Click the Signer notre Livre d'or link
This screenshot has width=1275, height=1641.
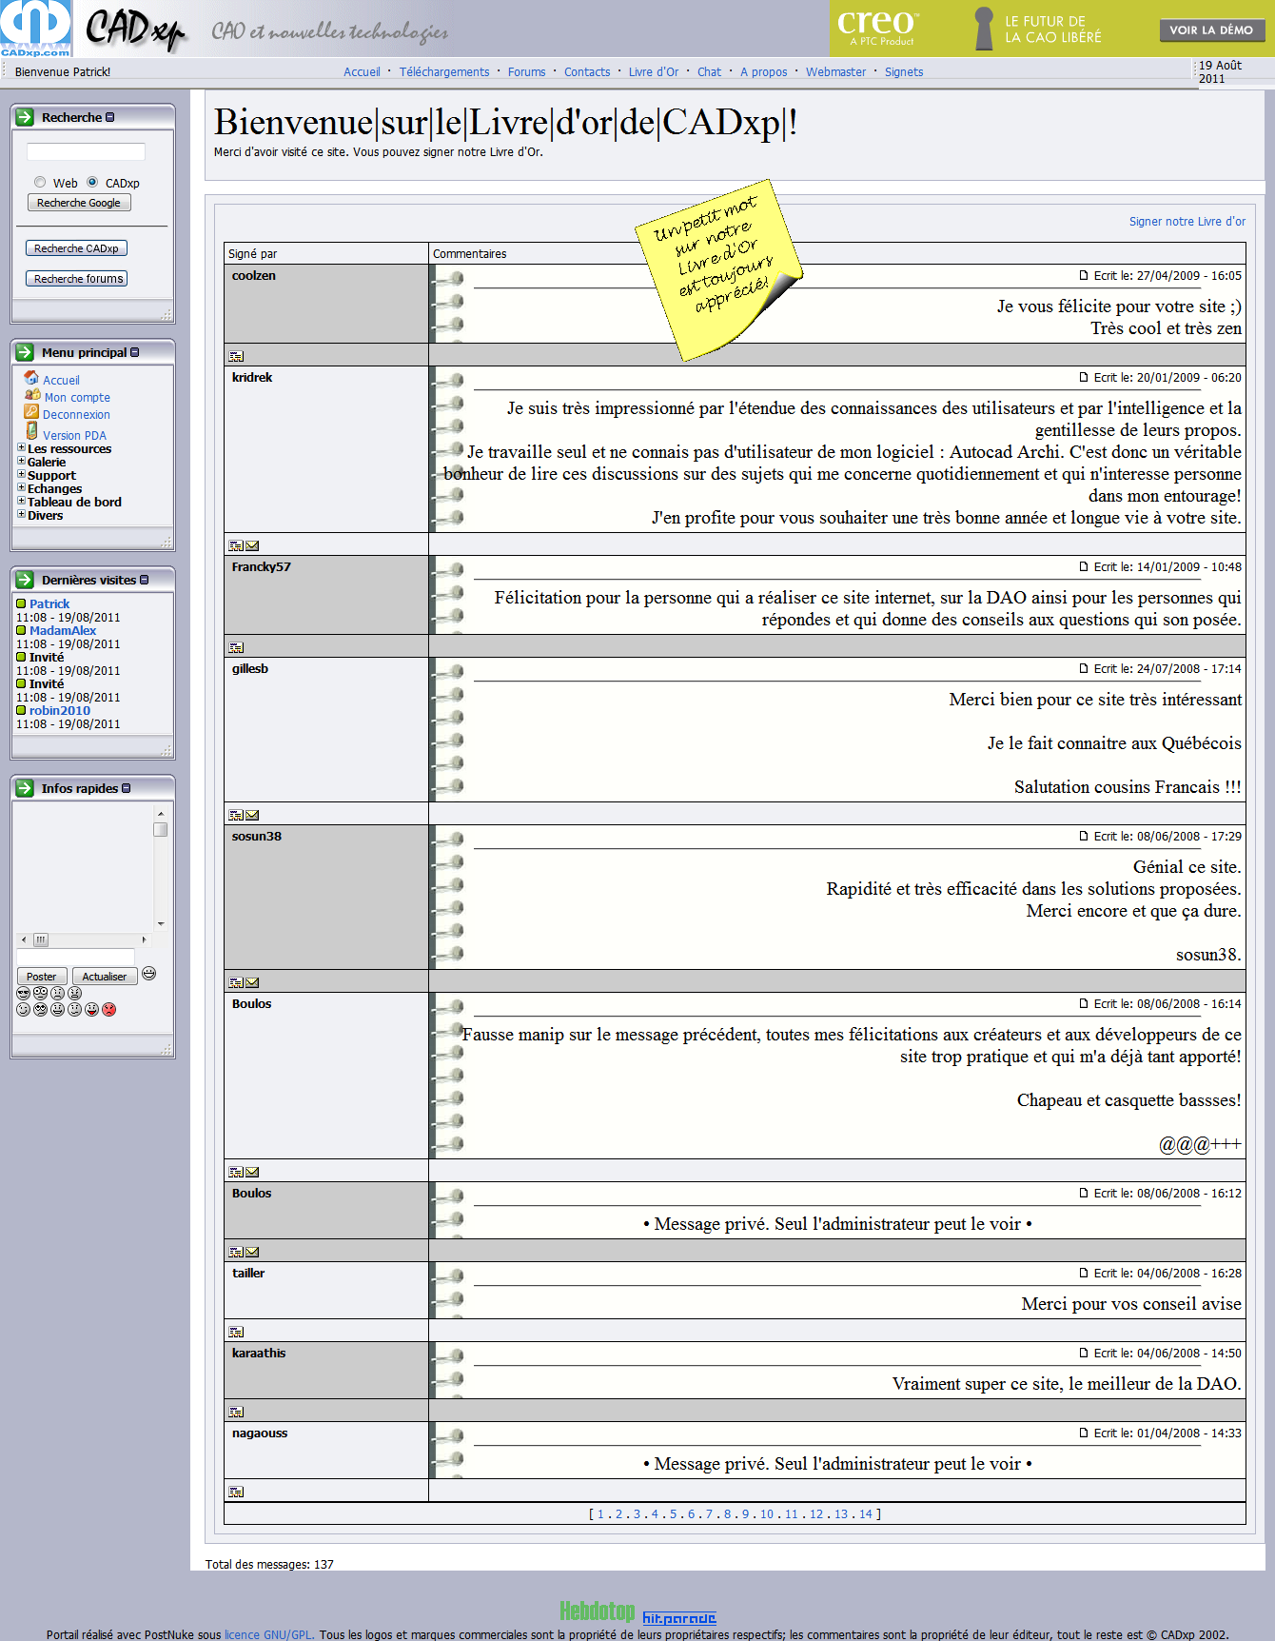pos(1187,222)
